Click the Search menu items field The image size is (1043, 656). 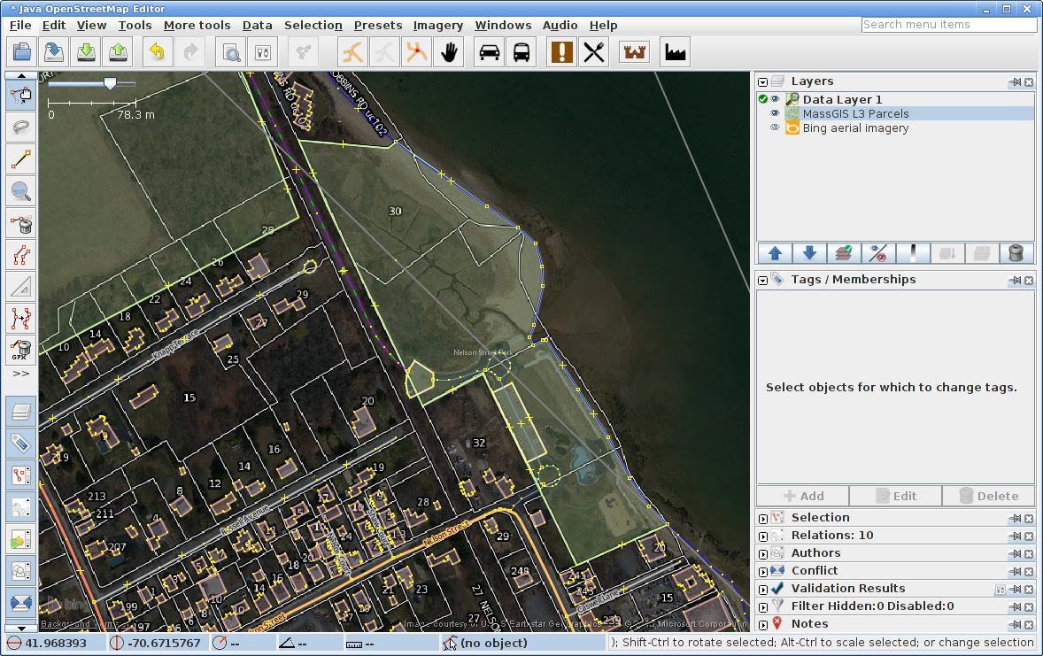[x=948, y=25]
